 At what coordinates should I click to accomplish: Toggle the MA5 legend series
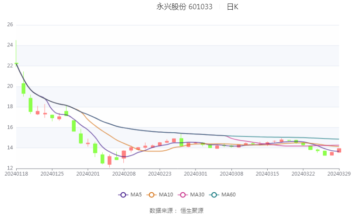click(130, 195)
